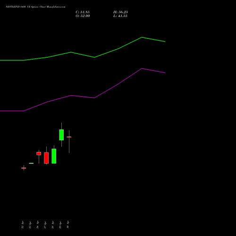Screen dimensions: 236x236
Task: Click the high value 'H: 56.25'
Action: coord(120,12)
